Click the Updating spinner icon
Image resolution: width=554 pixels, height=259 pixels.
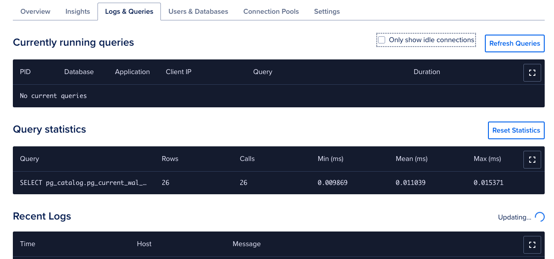point(539,217)
